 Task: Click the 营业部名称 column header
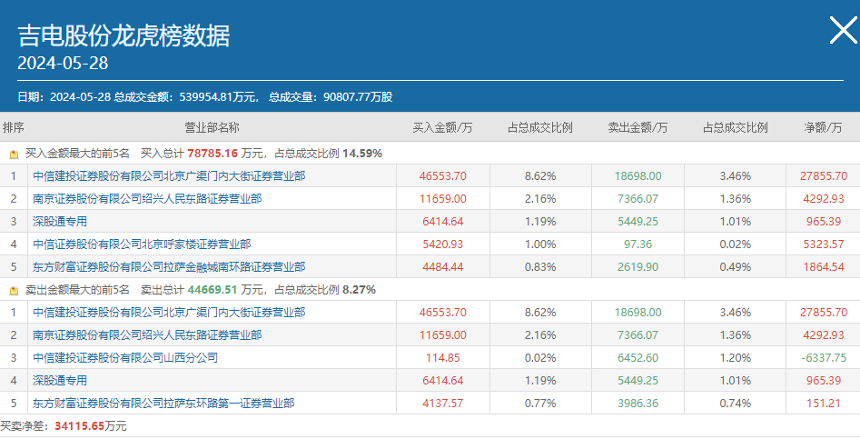212,128
